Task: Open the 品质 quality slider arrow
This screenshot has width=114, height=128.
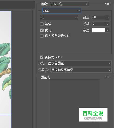Action: tap(107, 18)
